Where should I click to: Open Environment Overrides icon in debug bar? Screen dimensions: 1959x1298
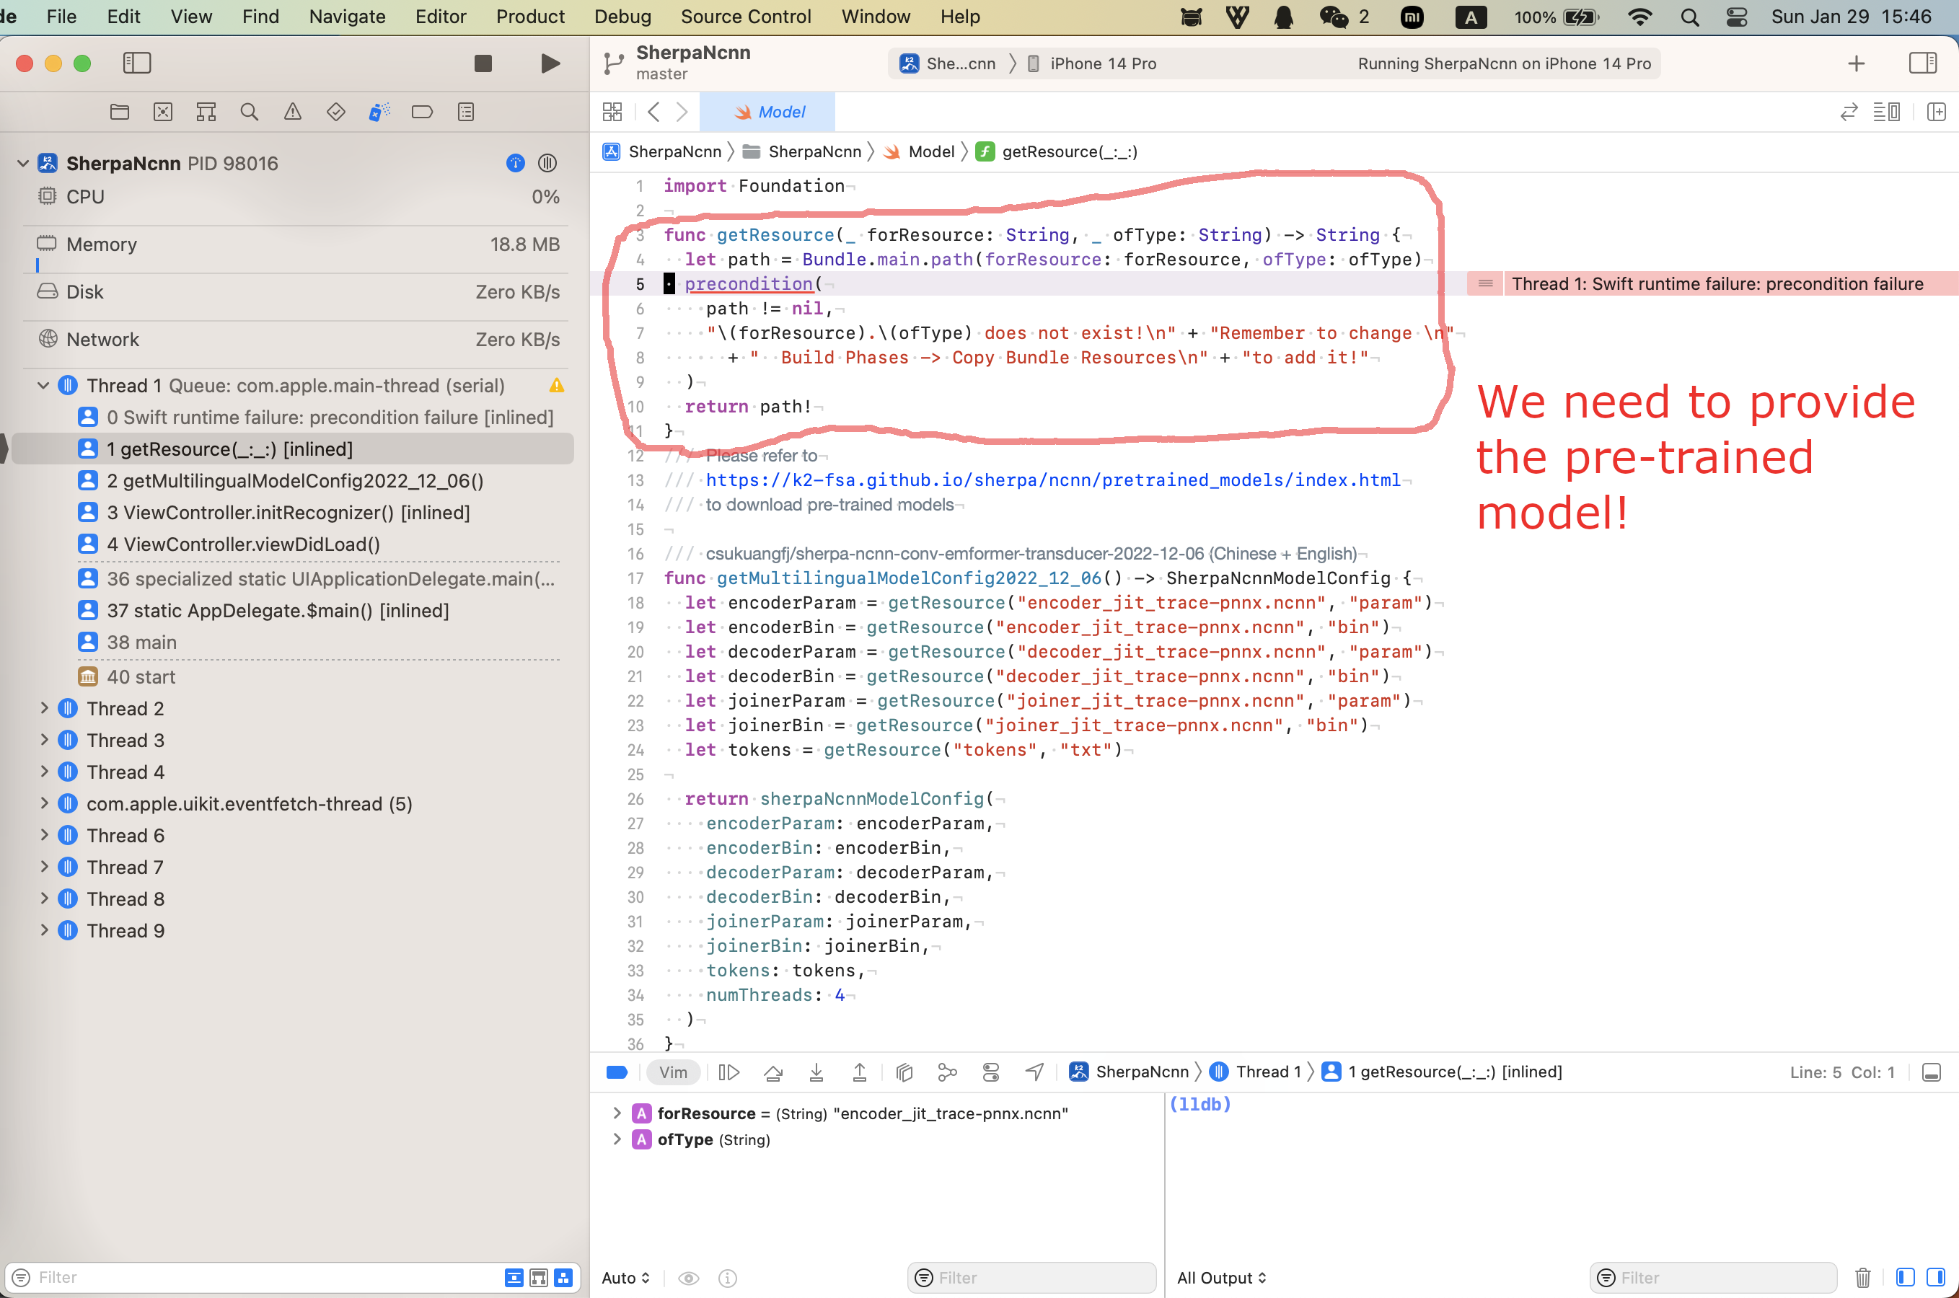[991, 1072]
